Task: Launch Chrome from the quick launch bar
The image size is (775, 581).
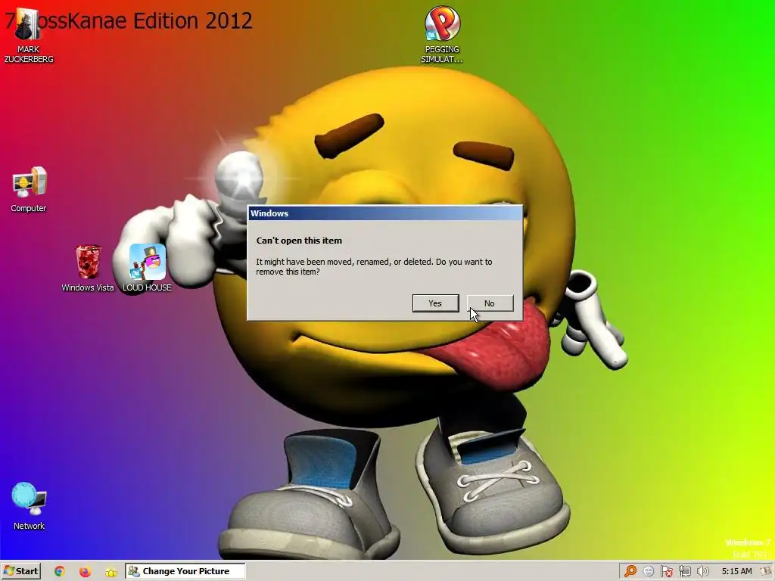Action: click(59, 571)
